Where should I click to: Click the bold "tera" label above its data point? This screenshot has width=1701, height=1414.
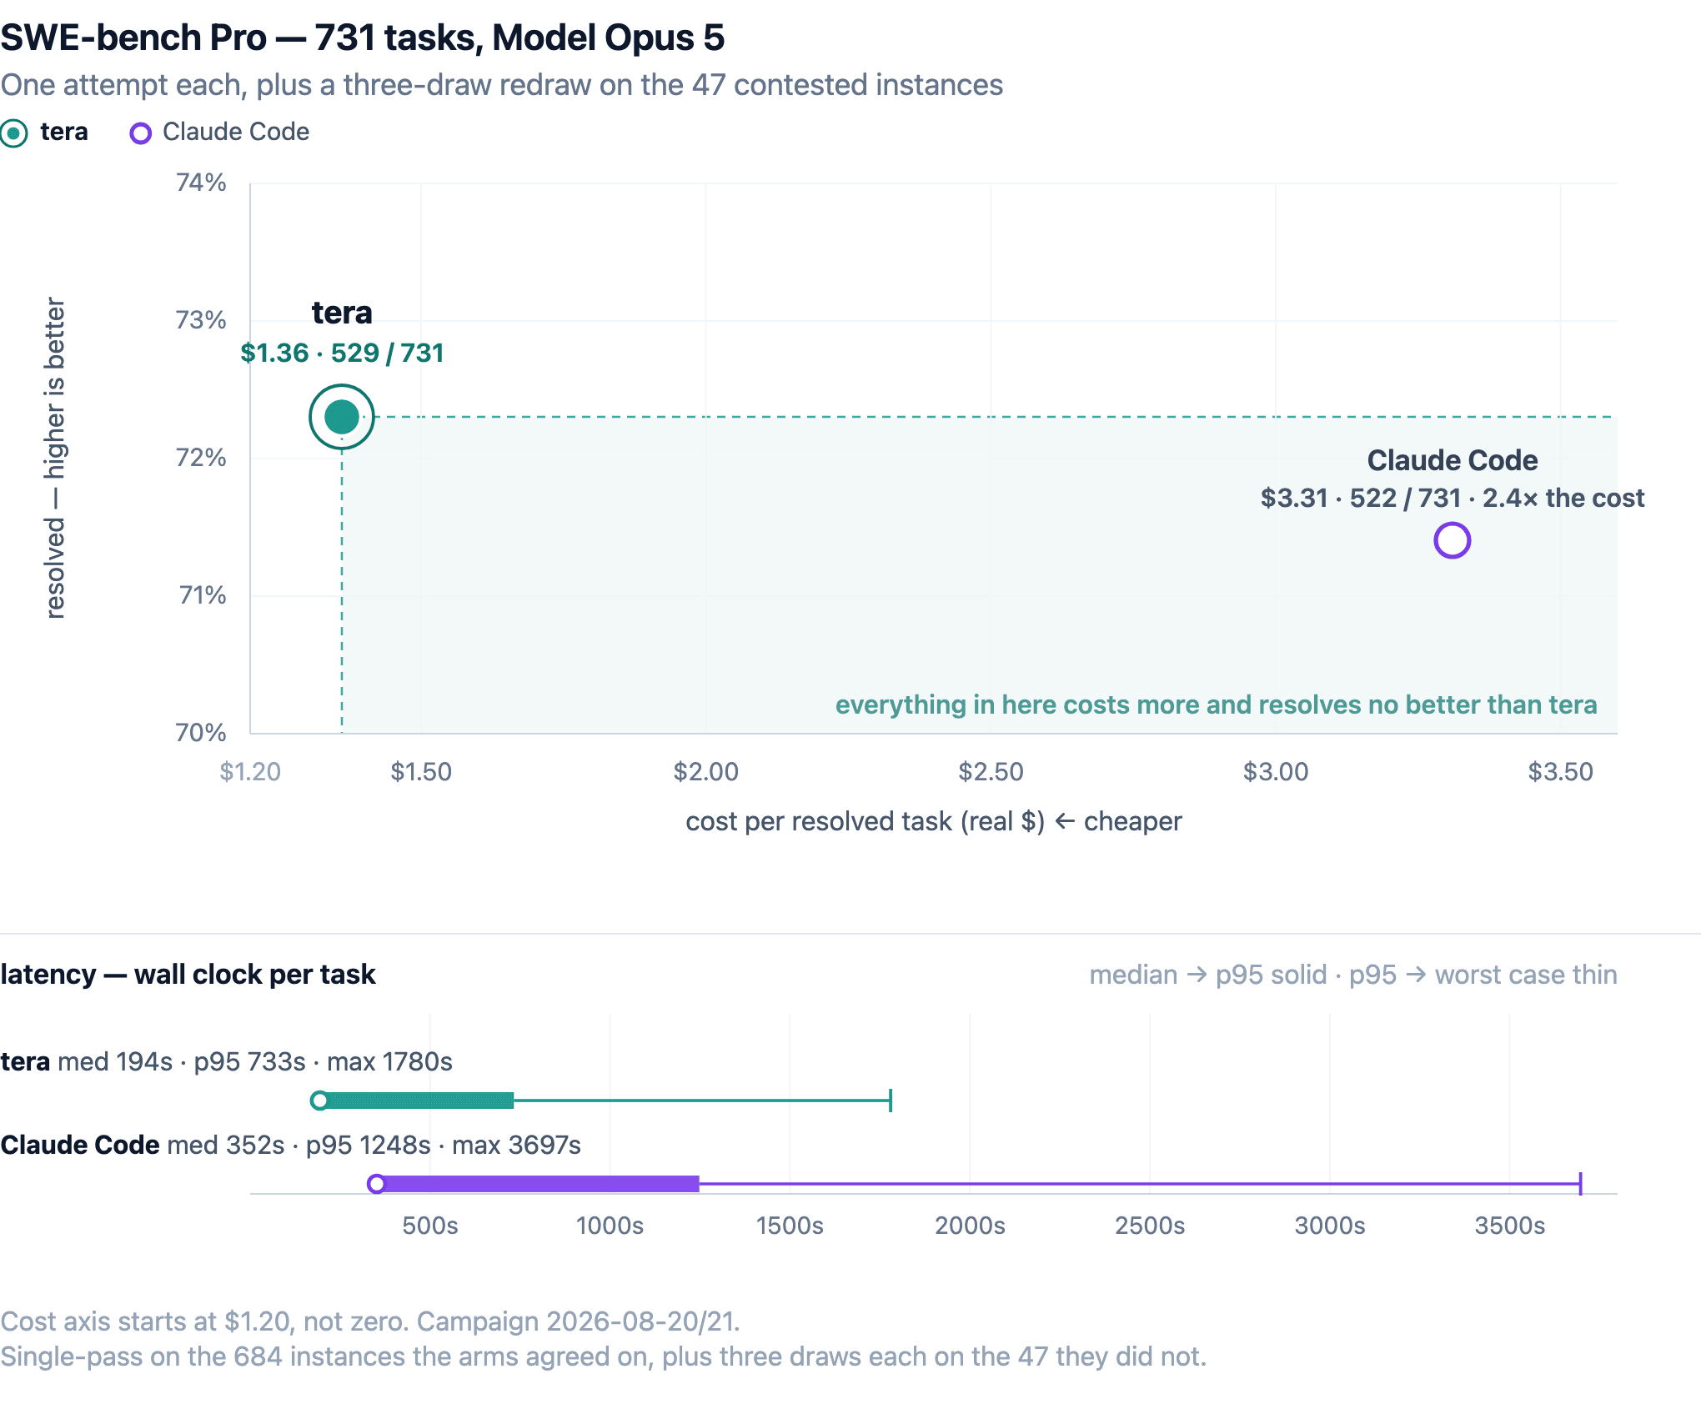(342, 313)
